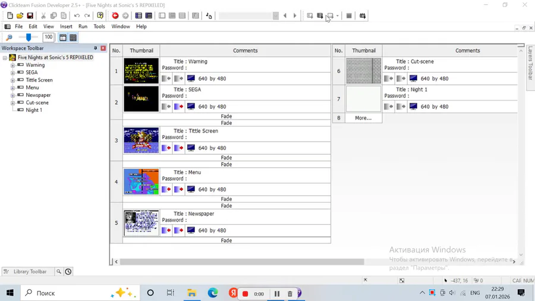This screenshot has width=535, height=301.
Task: Click the previous frame arrow icon
Action: click(x=285, y=15)
